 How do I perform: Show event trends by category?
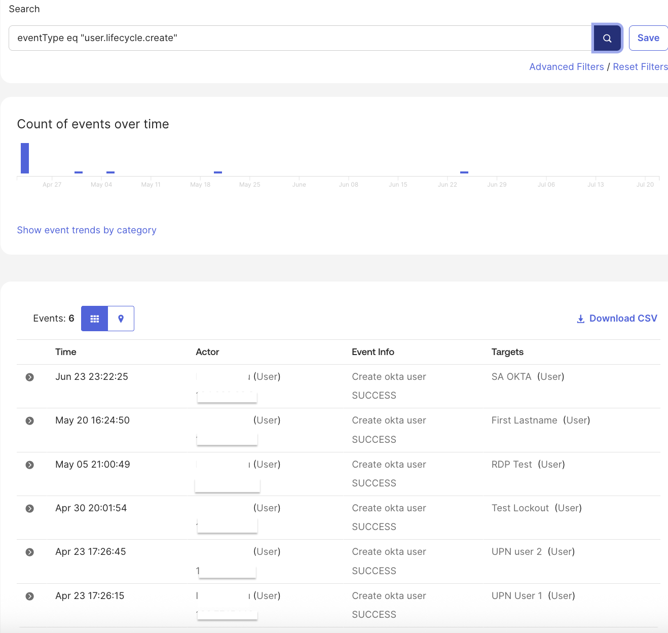87,230
